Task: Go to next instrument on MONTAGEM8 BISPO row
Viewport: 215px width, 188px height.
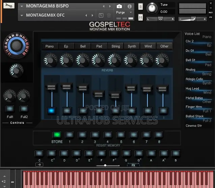Action: (x=110, y=6)
